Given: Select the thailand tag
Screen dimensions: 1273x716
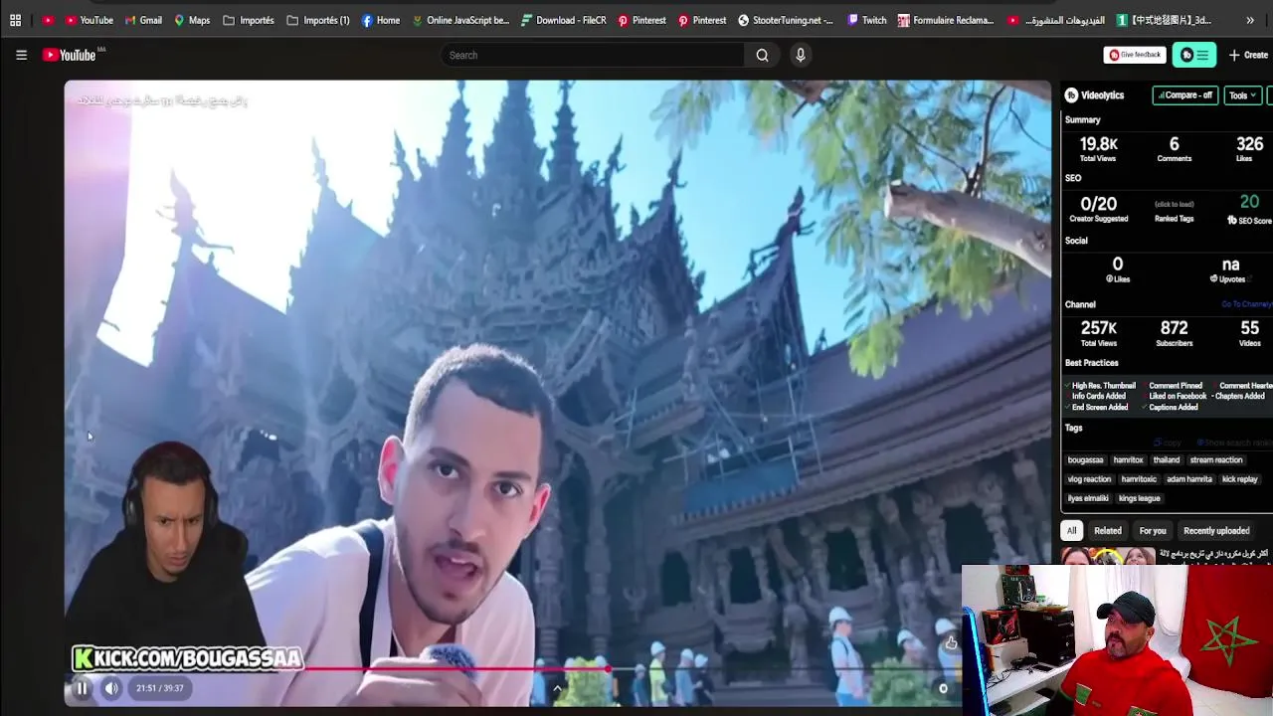Looking at the screenshot, I should [x=1167, y=460].
